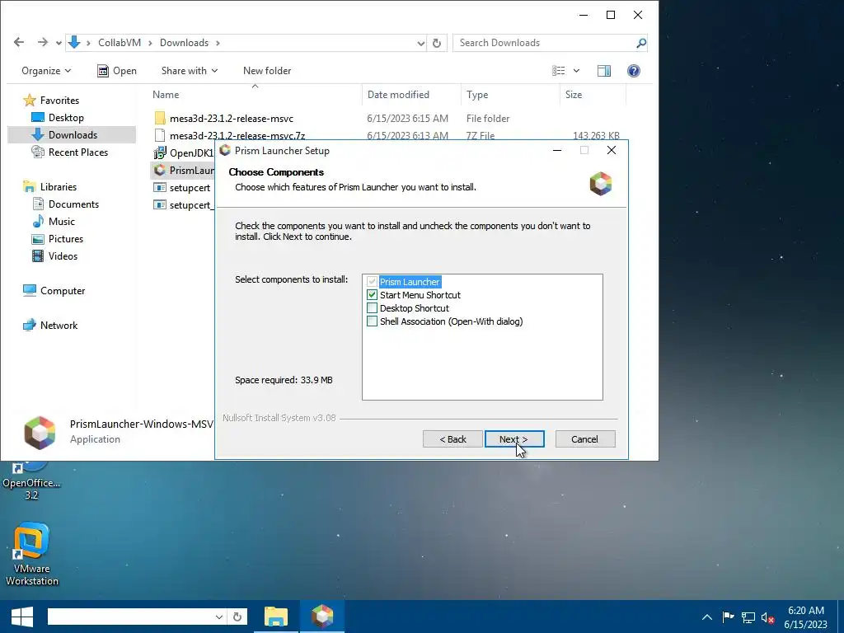The image size is (844, 633).
Task: Uncheck the Start Menu Shortcut component
Action: [372, 295]
